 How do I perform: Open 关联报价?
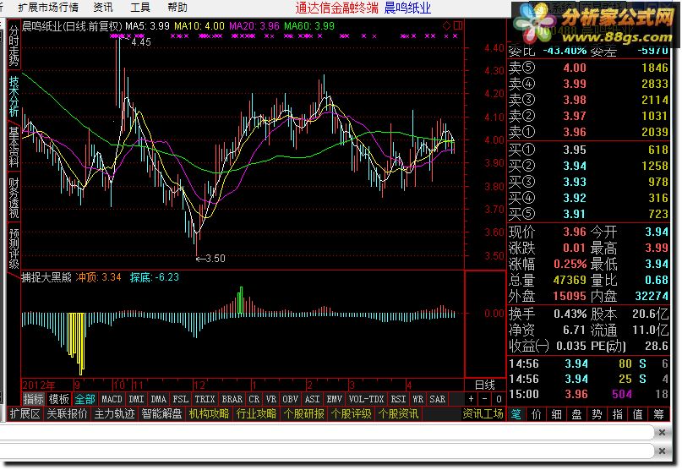pos(67,414)
